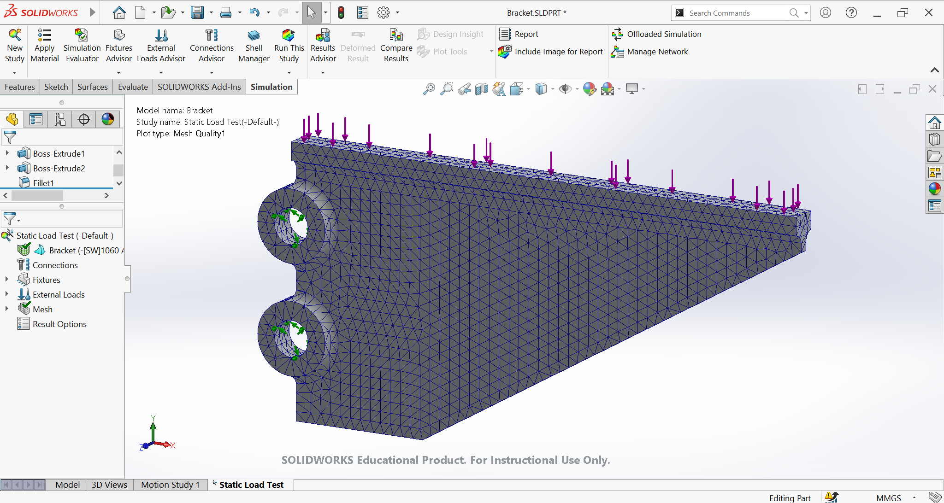Click the Zoom to Area icon

coord(446,88)
